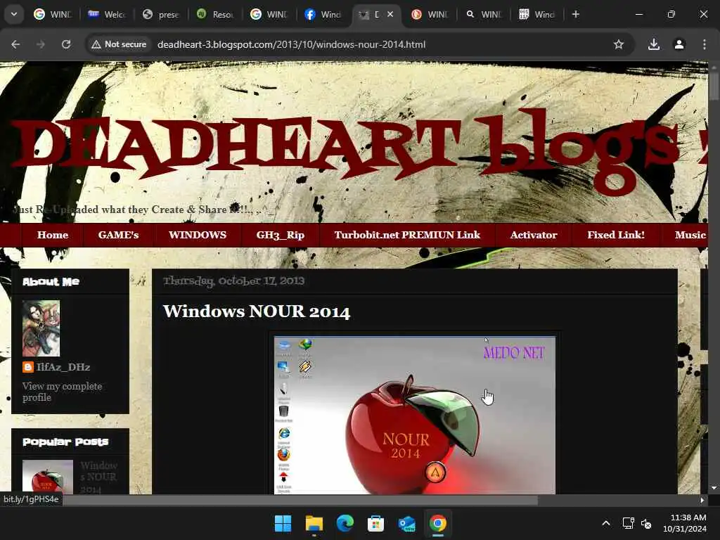The image size is (720, 540).
Task: Click the post date Thursday, October 17, 2013
Action: 233,281
